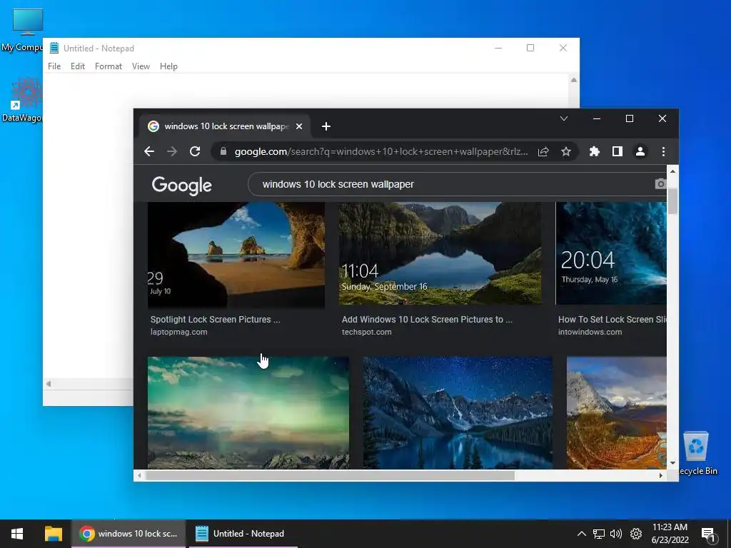Screen dimensions: 731x548
Task: Reload the Google search page
Action: click(195, 151)
